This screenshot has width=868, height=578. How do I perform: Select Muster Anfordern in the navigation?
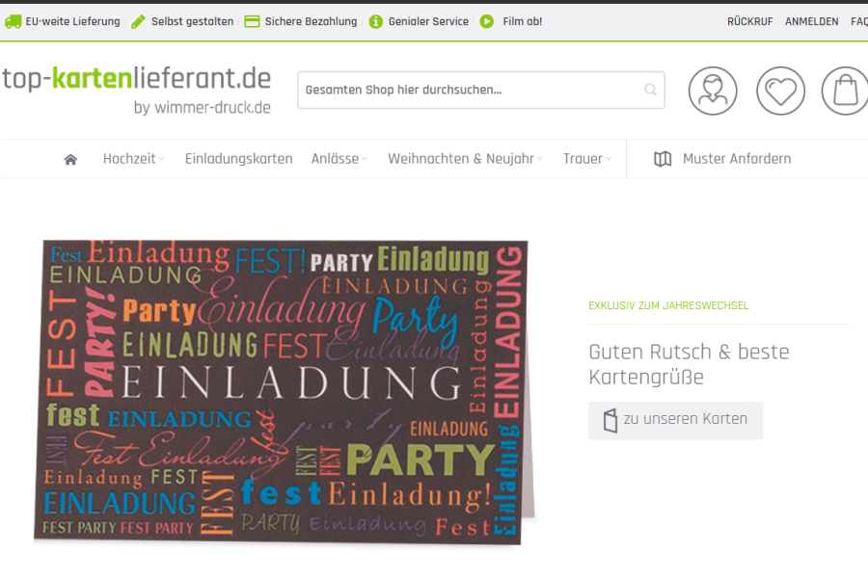722,159
